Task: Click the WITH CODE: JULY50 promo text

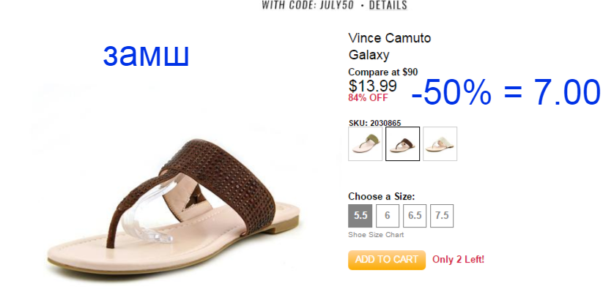Action: [308, 5]
